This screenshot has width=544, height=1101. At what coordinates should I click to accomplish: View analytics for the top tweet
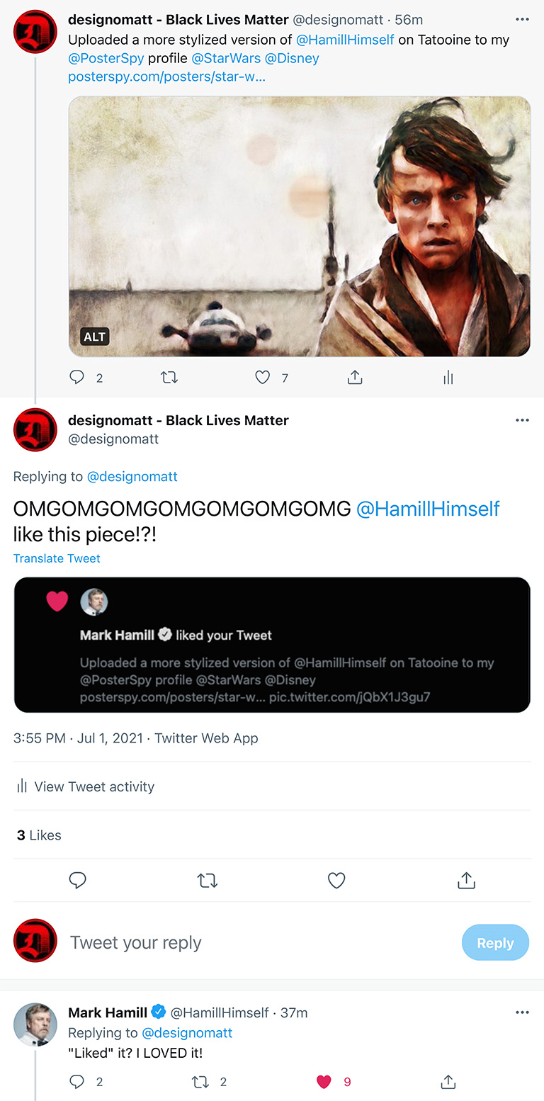click(x=448, y=377)
